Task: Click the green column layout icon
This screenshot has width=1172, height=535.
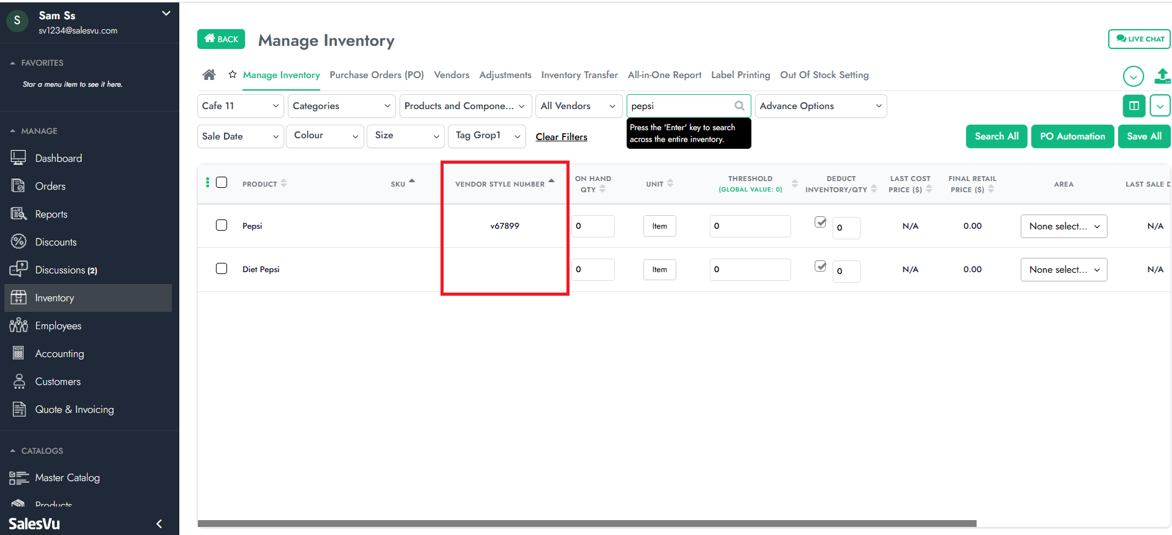Action: (x=1134, y=106)
